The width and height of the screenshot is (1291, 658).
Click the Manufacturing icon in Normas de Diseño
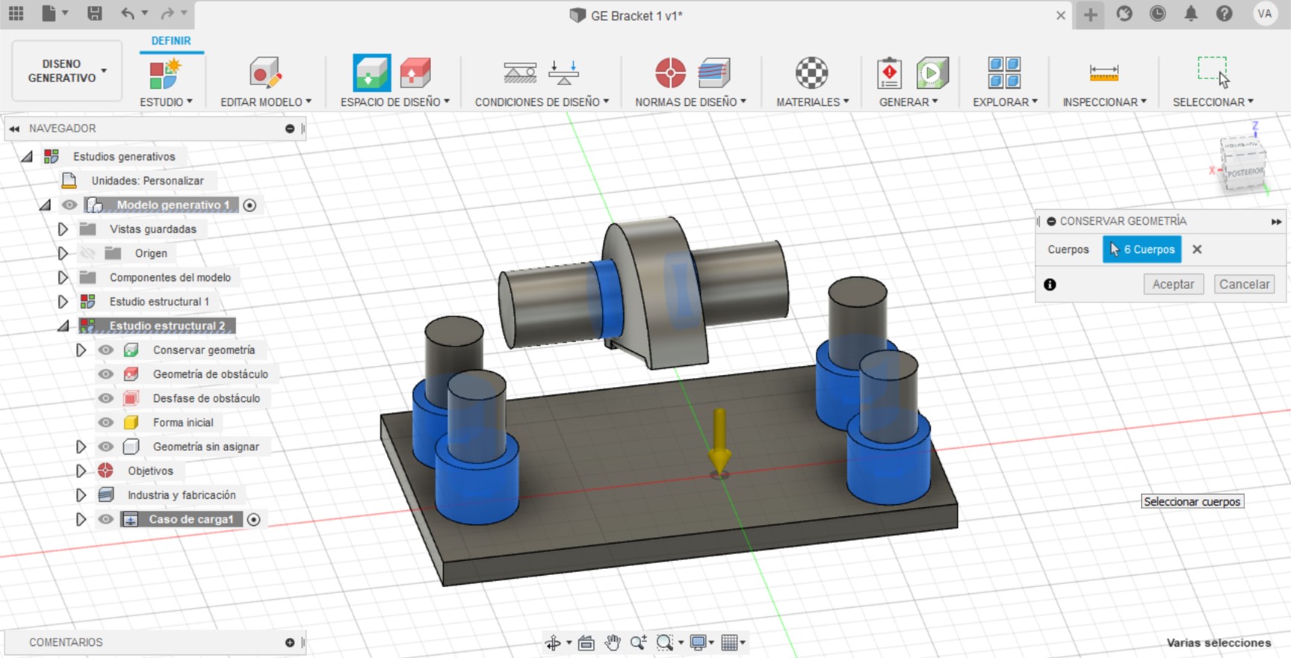pos(713,73)
